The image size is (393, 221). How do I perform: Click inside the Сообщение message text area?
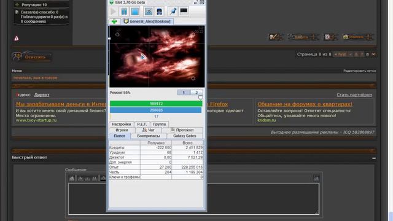(x=193, y=199)
